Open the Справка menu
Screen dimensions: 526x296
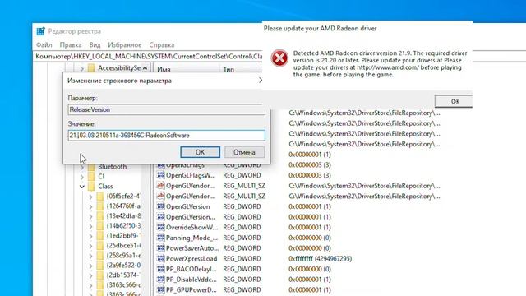[x=162, y=44]
